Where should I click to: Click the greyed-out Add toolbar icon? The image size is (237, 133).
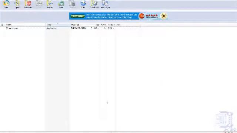(39, 4)
